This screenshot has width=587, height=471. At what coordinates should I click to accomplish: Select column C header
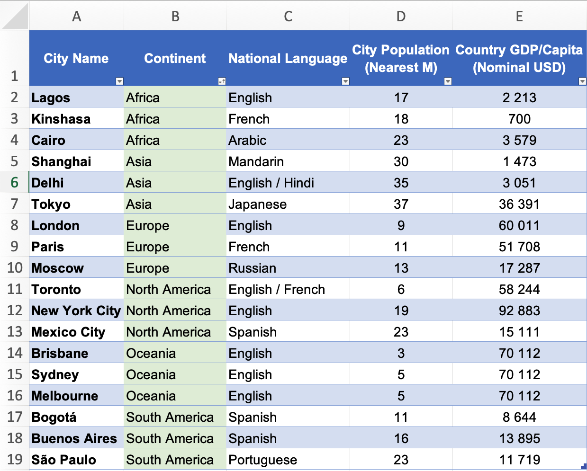[288, 17]
